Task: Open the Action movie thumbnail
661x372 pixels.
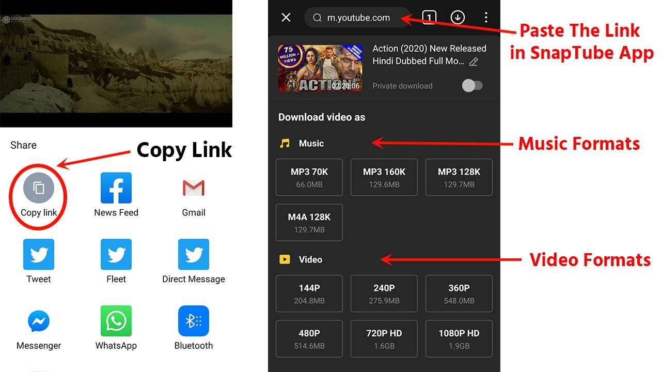Action: (x=320, y=68)
